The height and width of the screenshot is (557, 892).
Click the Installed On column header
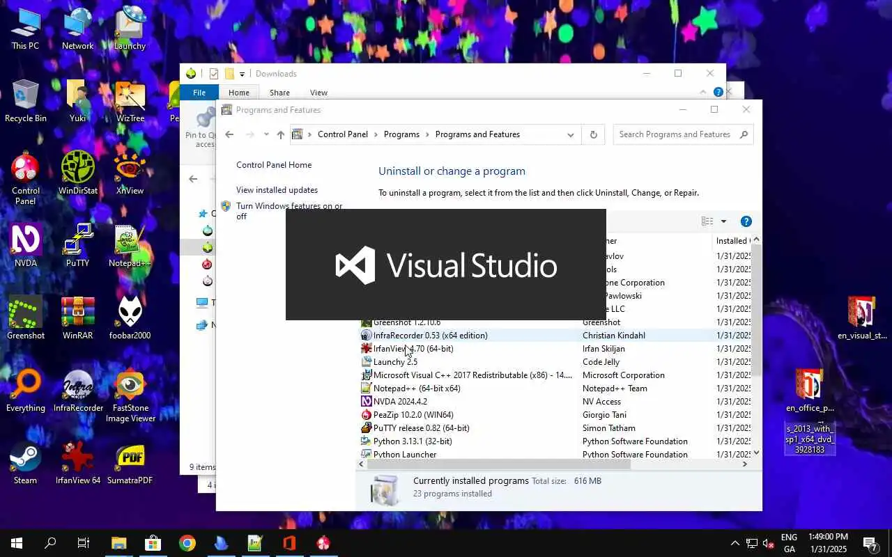[x=733, y=241]
